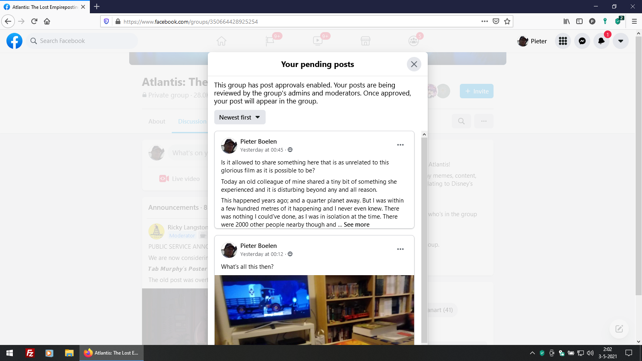This screenshot has width=642, height=361.
Task: Click Yesterday at 00:45 timestamp
Action: 262,150
